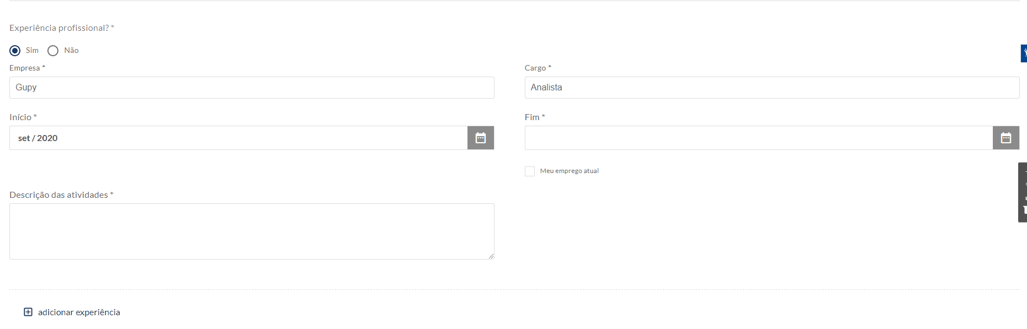This screenshot has height=329, width=1027.
Task: Click inside the Descrição das atividades text area
Action: [x=251, y=231]
